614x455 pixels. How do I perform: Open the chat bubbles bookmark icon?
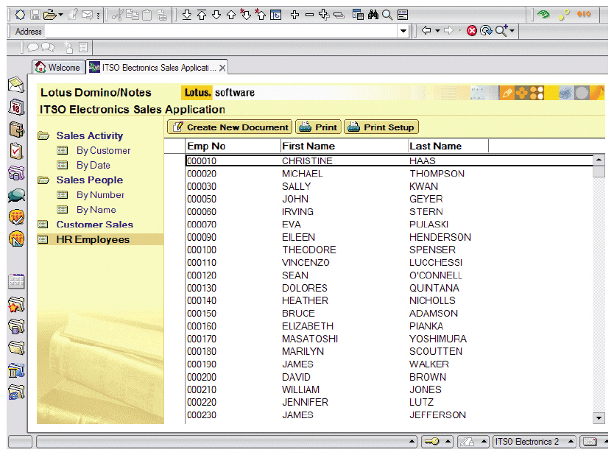tap(16, 195)
